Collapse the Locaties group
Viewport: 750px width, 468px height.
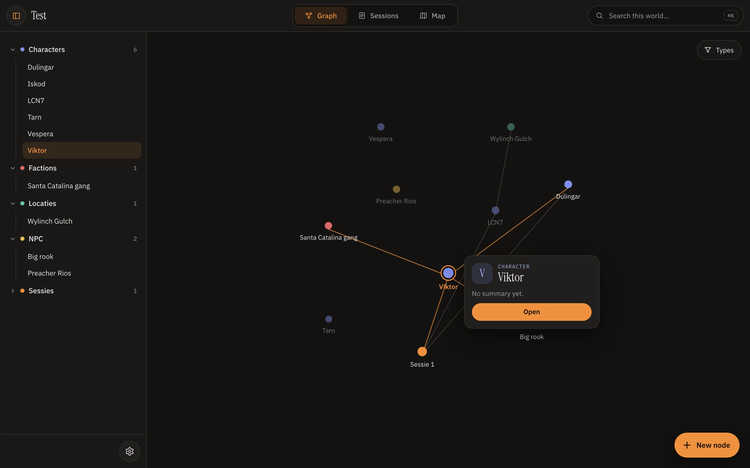(x=13, y=203)
